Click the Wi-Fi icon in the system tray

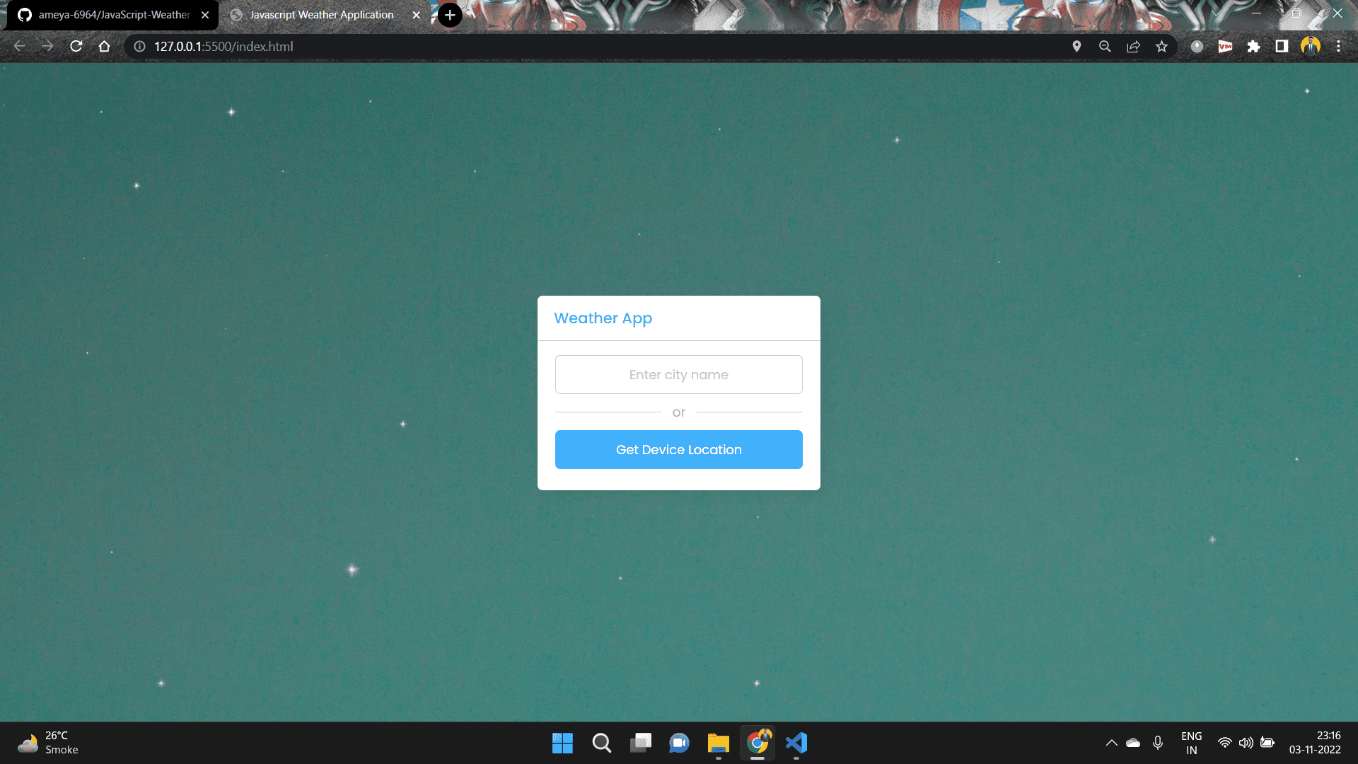tap(1224, 743)
